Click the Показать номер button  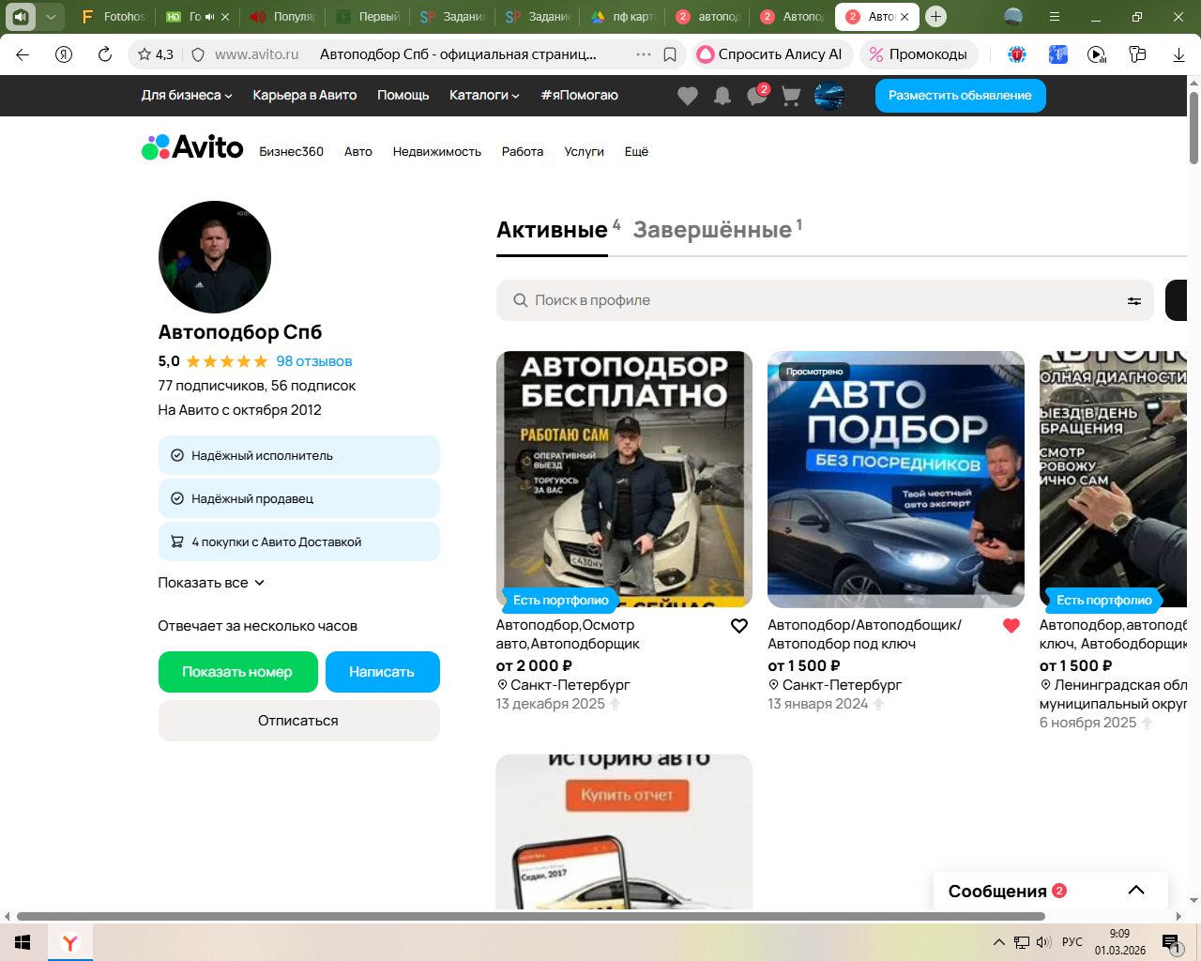237,672
